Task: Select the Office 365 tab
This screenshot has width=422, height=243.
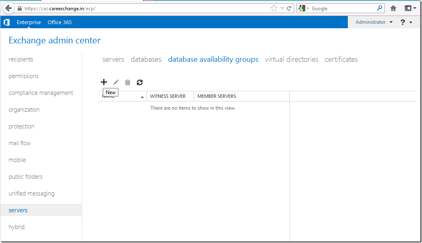Action: click(x=60, y=22)
